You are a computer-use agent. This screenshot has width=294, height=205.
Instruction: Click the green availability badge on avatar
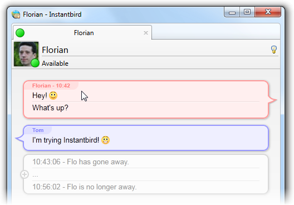click(35, 63)
